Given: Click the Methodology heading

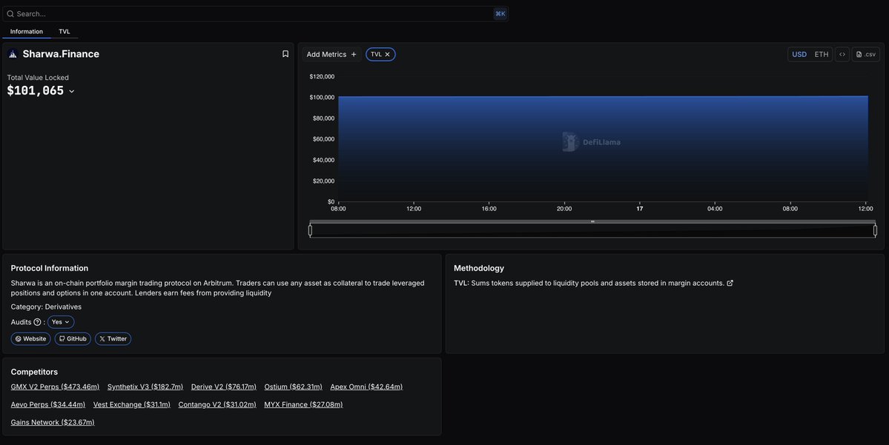Looking at the screenshot, I should 478,268.
